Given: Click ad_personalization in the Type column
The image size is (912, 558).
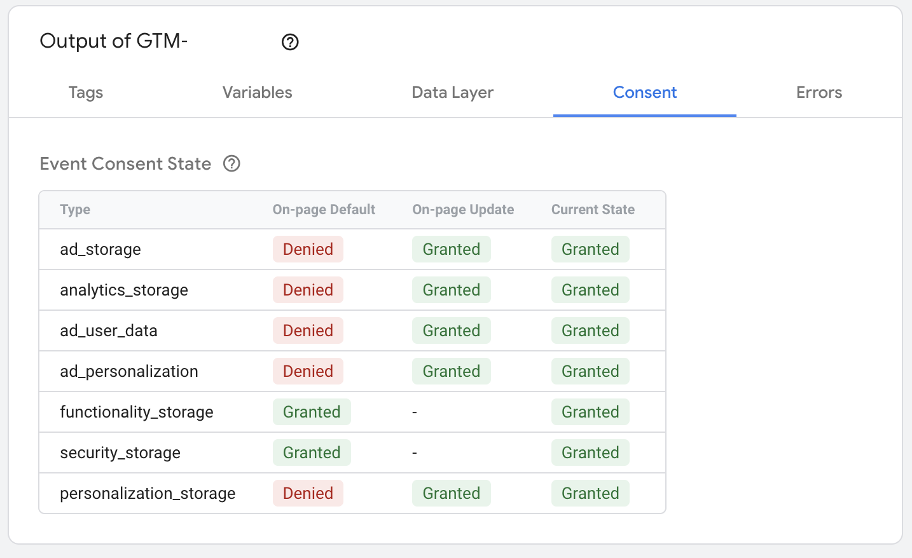Looking at the screenshot, I should click(x=129, y=372).
